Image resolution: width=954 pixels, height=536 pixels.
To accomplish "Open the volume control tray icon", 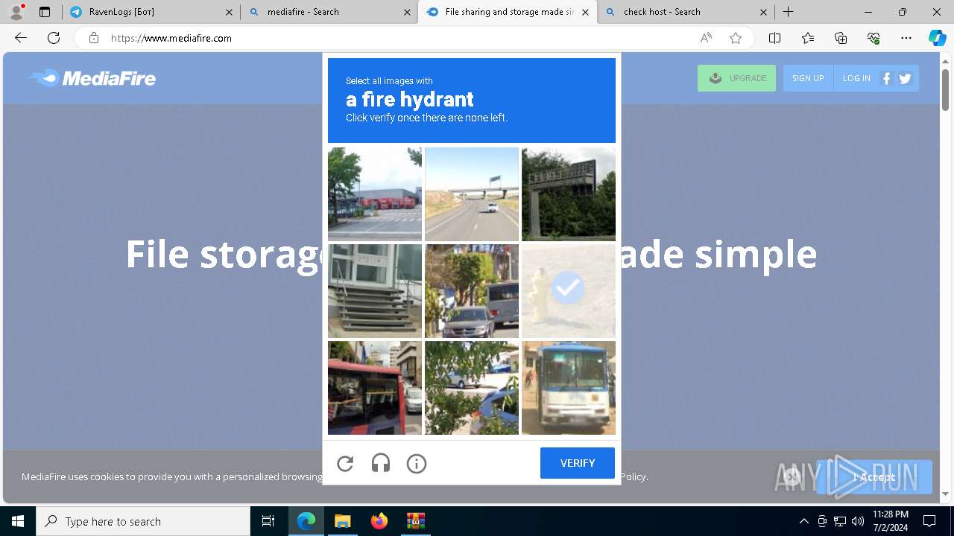I will point(858,521).
